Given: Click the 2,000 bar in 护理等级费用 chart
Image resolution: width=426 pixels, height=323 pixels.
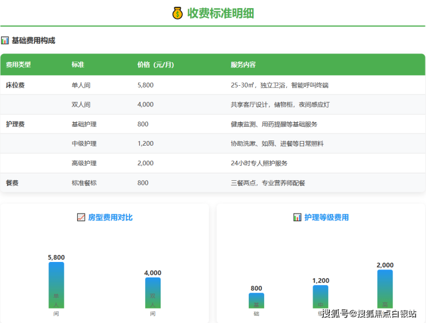Looking at the screenshot, I should (385, 288).
